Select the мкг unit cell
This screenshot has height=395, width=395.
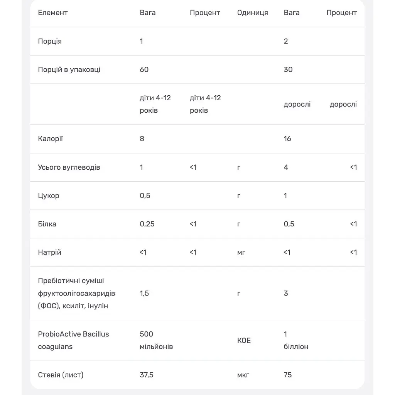point(243,375)
